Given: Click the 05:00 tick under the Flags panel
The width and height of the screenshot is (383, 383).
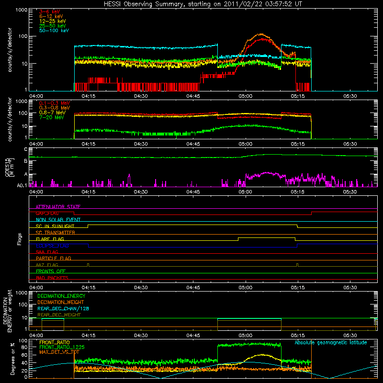Looking at the screenshot, I should (x=245, y=288).
